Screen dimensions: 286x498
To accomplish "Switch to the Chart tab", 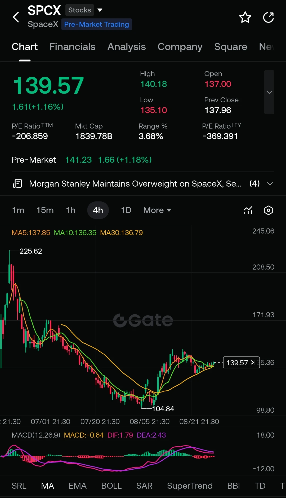I will [25, 47].
